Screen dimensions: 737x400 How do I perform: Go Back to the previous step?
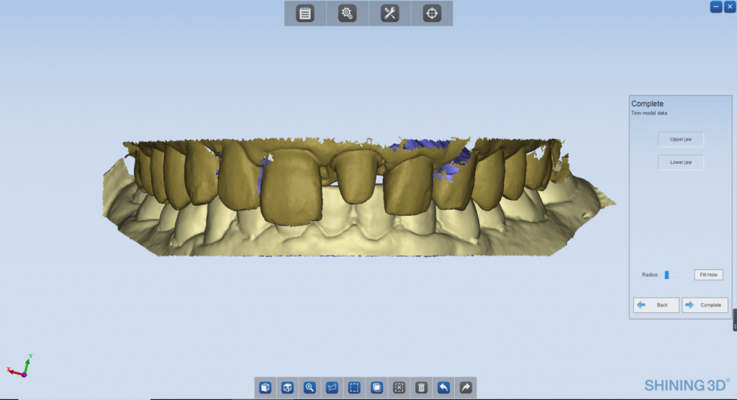pos(656,305)
